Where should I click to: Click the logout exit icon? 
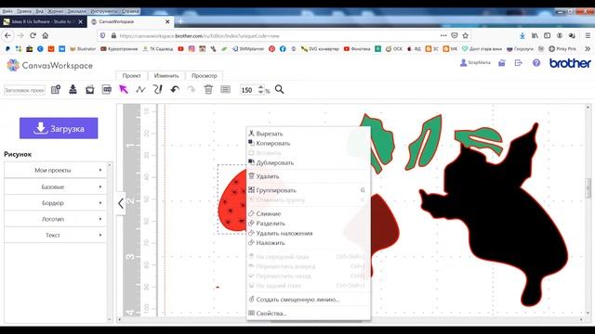pos(519,63)
